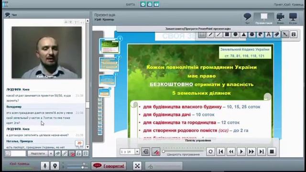This screenshot has width=306, height=172.
Task: Select the pencil drawing tool
Action: 210,35
